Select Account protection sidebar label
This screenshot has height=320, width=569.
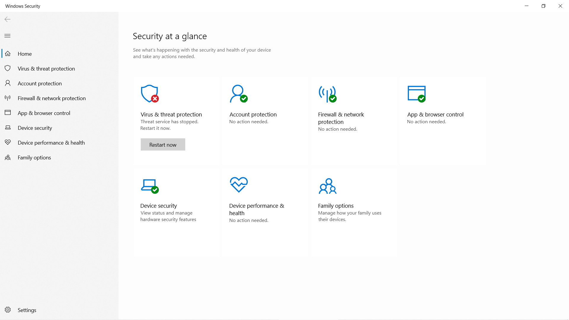[x=40, y=83]
